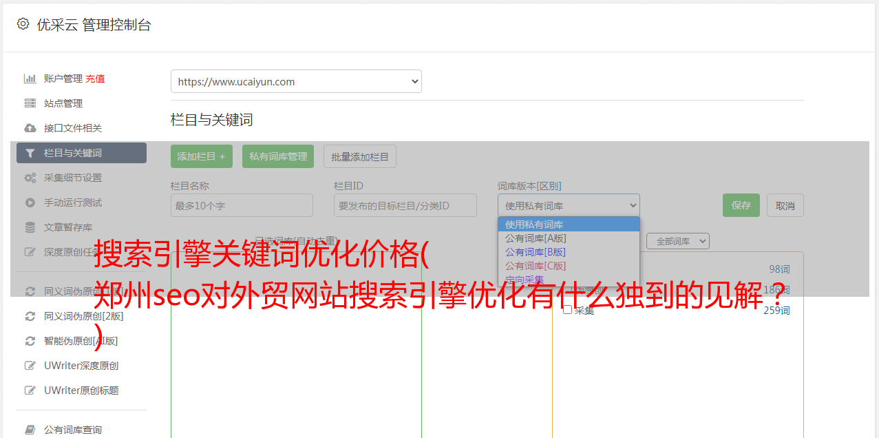Viewport: 879px width, 438px height.
Task: Click the 词库版本[区别] label
Action: click(x=529, y=186)
